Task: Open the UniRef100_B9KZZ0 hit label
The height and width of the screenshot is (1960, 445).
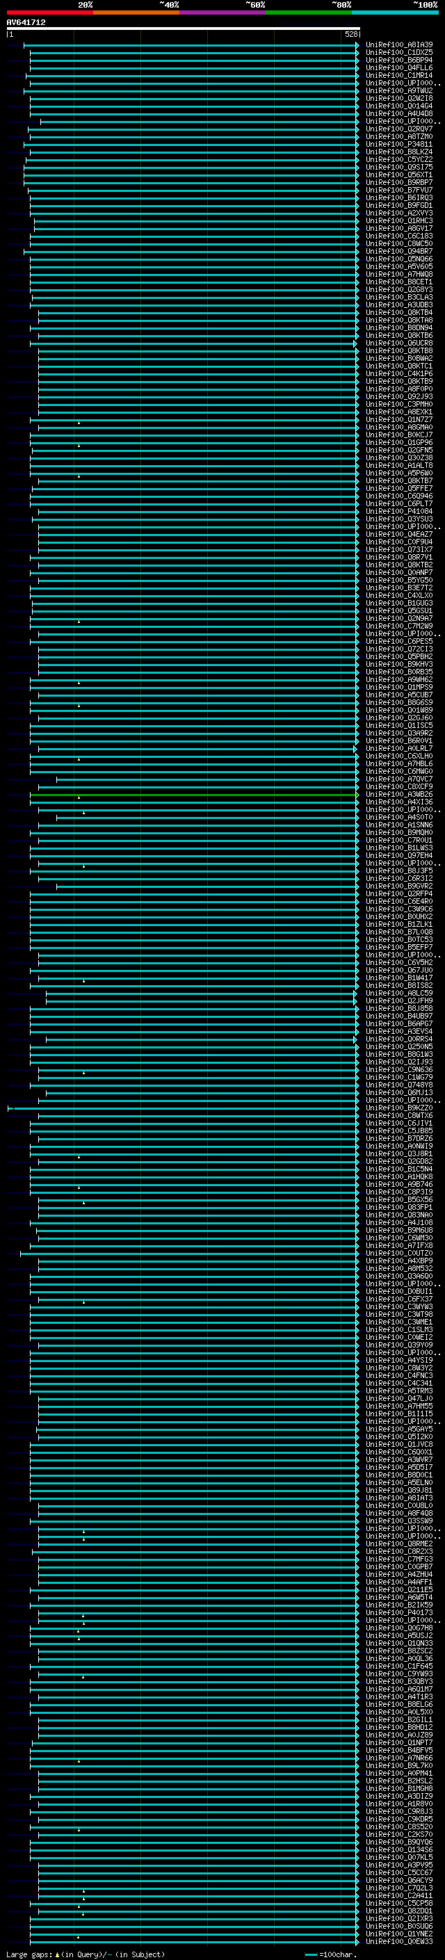Action: [x=399, y=1108]
